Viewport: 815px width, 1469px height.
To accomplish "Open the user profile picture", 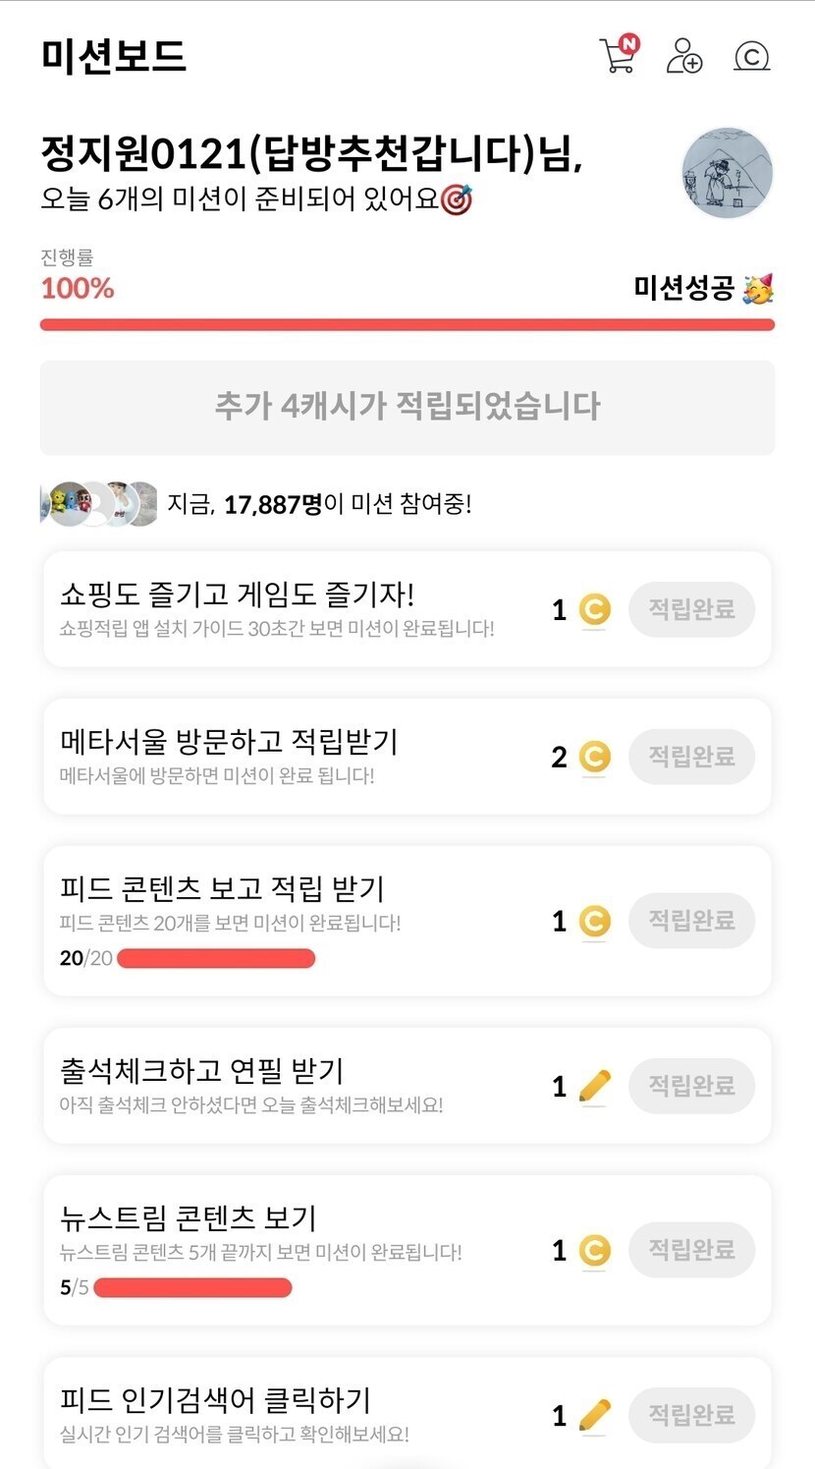I will [727, 172].
